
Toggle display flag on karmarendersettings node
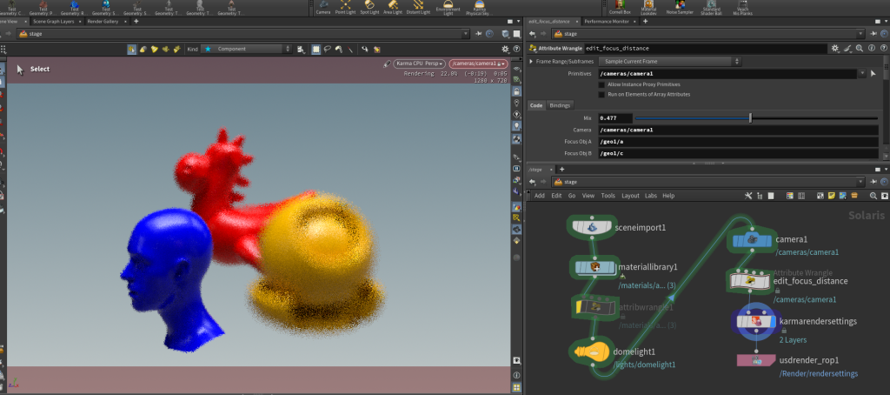(772, 322)
